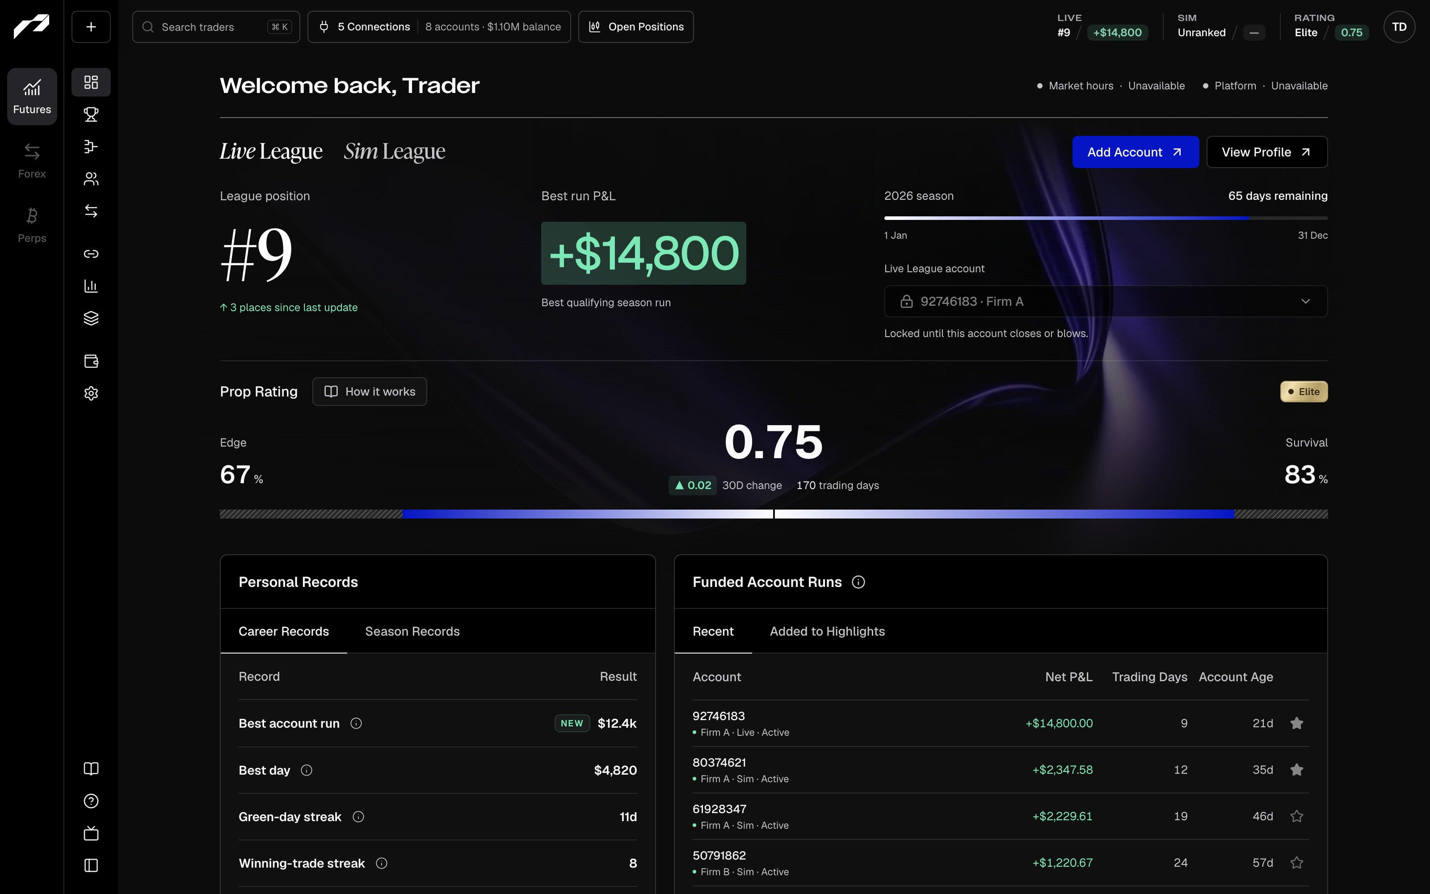Image resolution: width=1430 pixels, height=894 pixels.
Task: Switch to the Perps section
Action: (32, 225)
